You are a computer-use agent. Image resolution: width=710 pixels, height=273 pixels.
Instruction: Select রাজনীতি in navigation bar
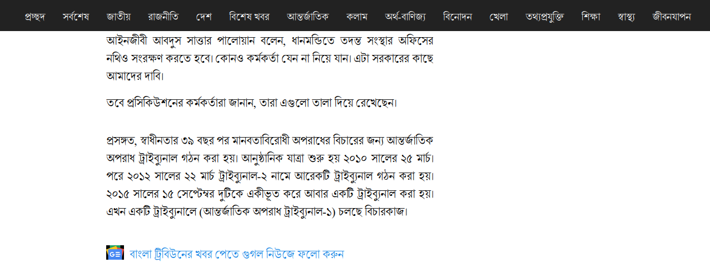pos(163,16)
